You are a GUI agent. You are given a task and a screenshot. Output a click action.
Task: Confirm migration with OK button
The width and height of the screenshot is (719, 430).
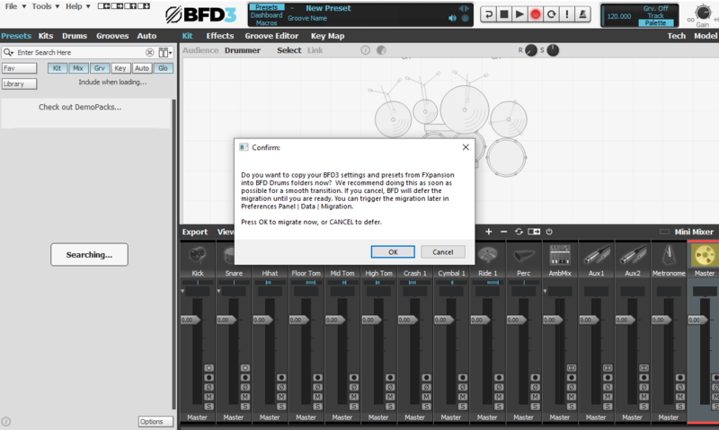point(393,252)
